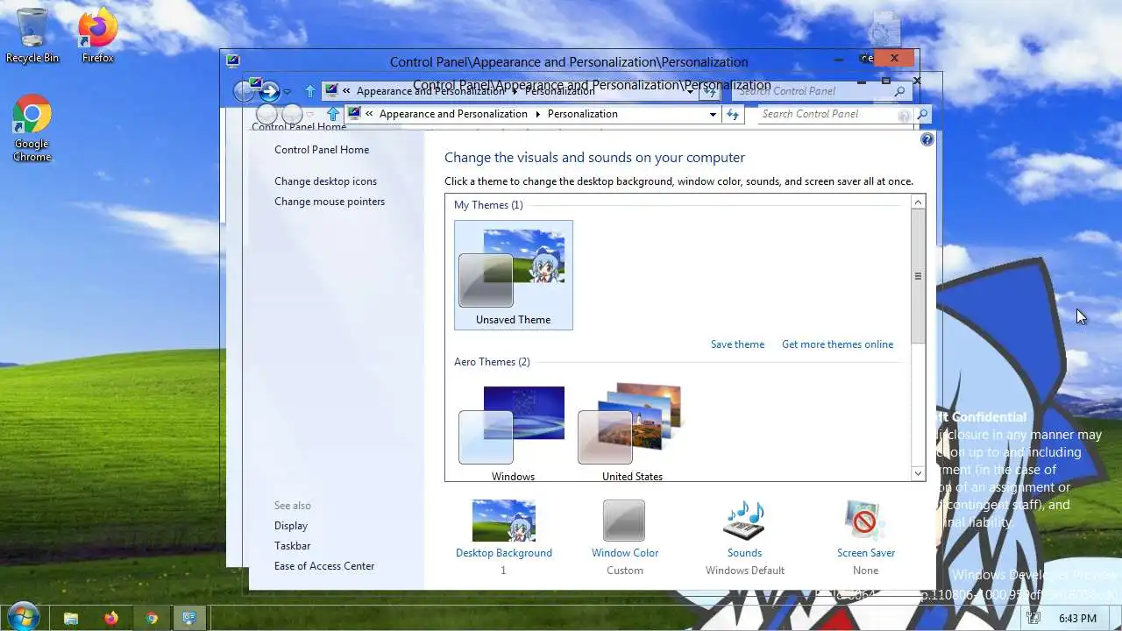This screenshot has height=631, width=1122.
Task: Click the double-chevron in the front address bar
Action: click(x=370, y=114)
